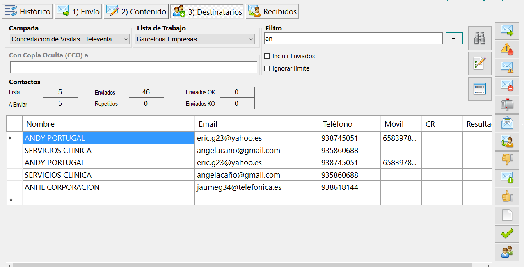
Task: Enable the Incluir Enviados checkbox
Action: [267, 56]
